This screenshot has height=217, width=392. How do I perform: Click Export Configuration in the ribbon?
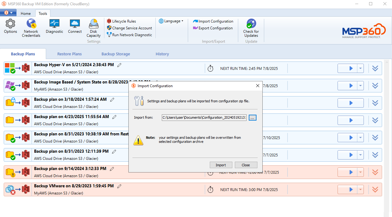[213, 28]
